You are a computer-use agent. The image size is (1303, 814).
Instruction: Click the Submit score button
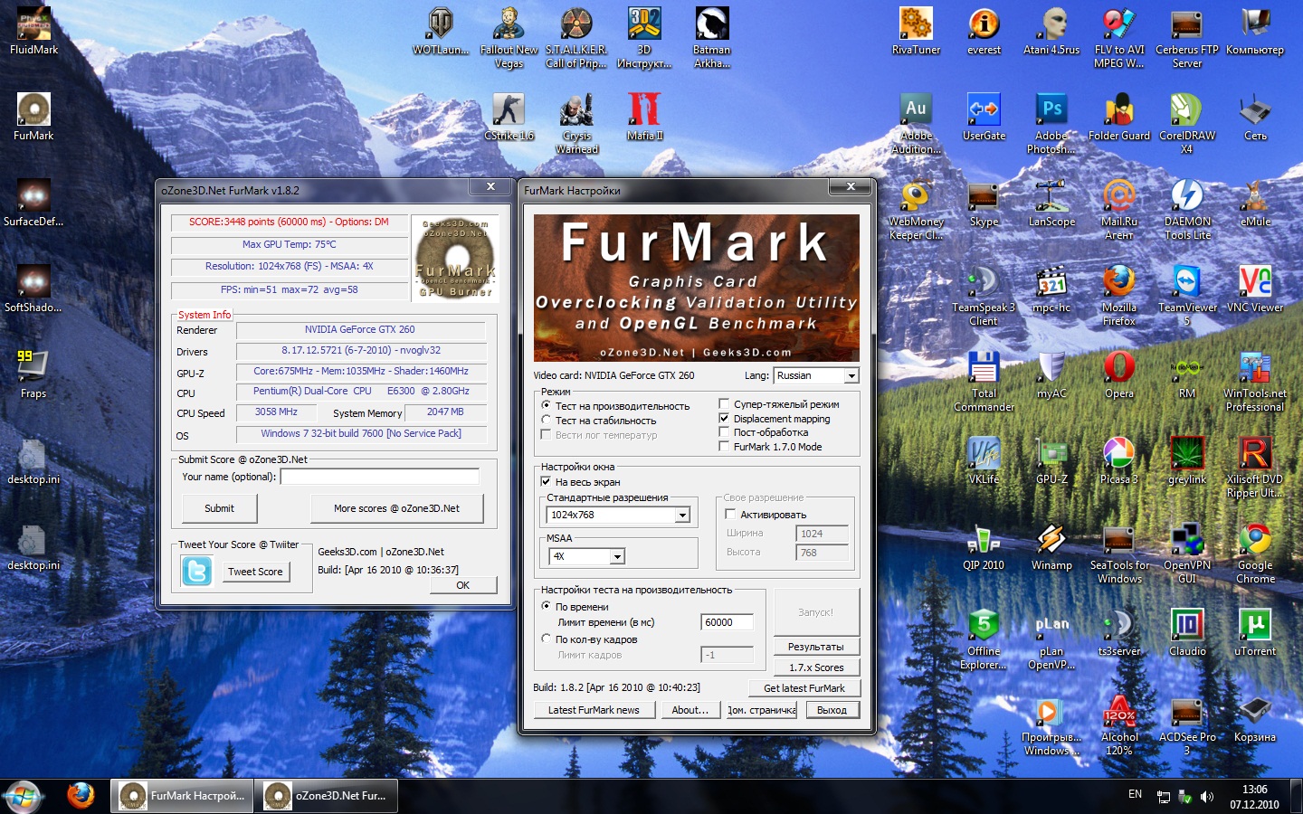219,508
